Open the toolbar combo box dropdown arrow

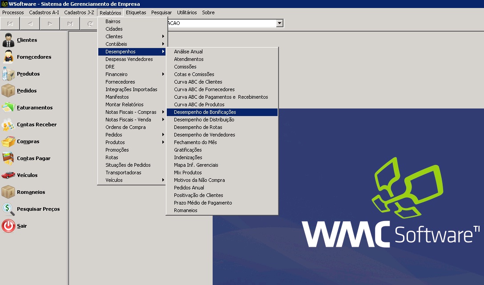click(x=279, y=23)
